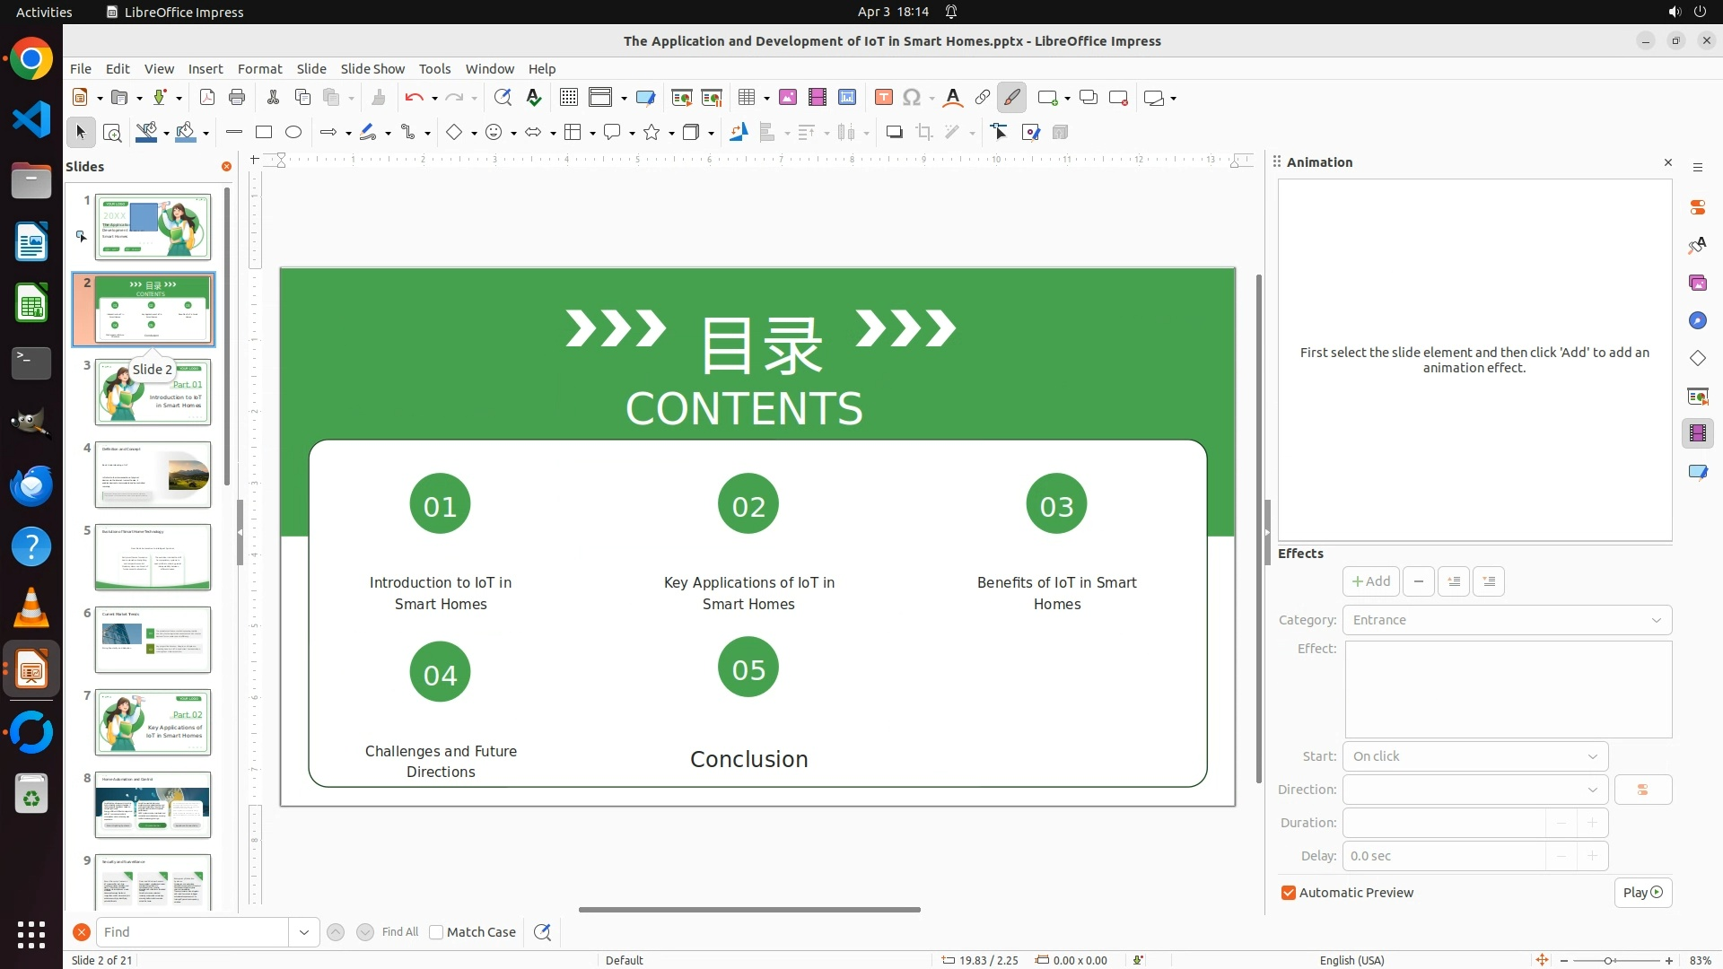Screen dimensions: 1723x969
Task: Open the Format menu
Action: pos(259,69)
